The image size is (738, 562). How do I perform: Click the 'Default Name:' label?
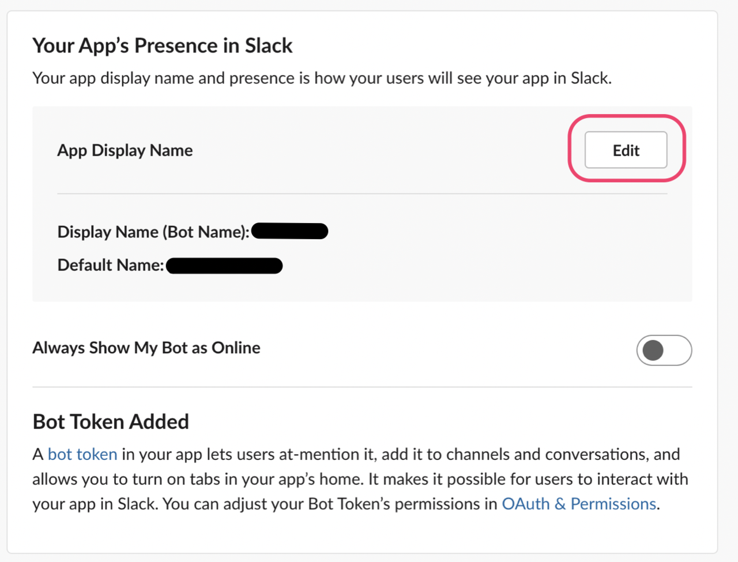(111, 265)
